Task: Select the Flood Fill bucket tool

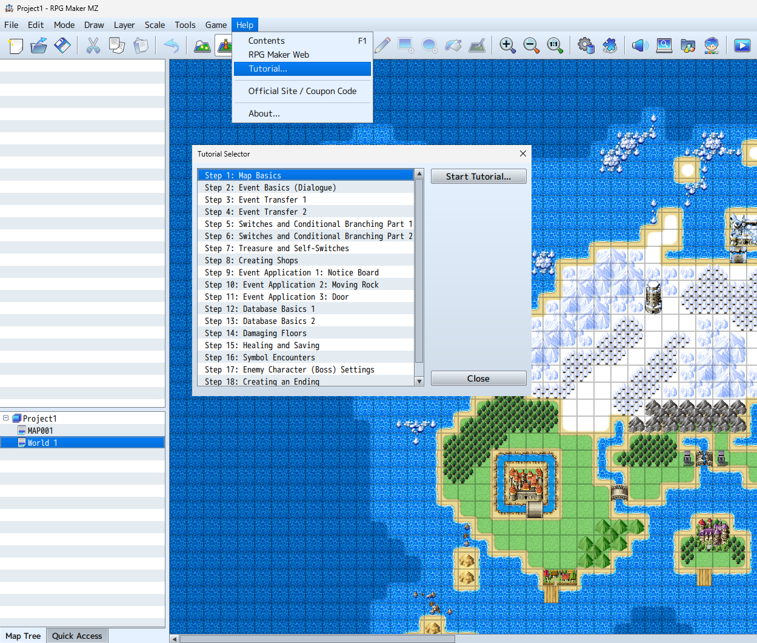Action: point(453,45)
